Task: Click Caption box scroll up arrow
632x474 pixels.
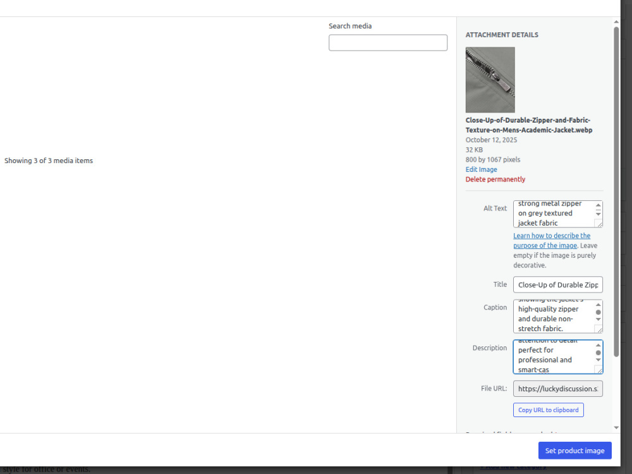Action: 598,305
